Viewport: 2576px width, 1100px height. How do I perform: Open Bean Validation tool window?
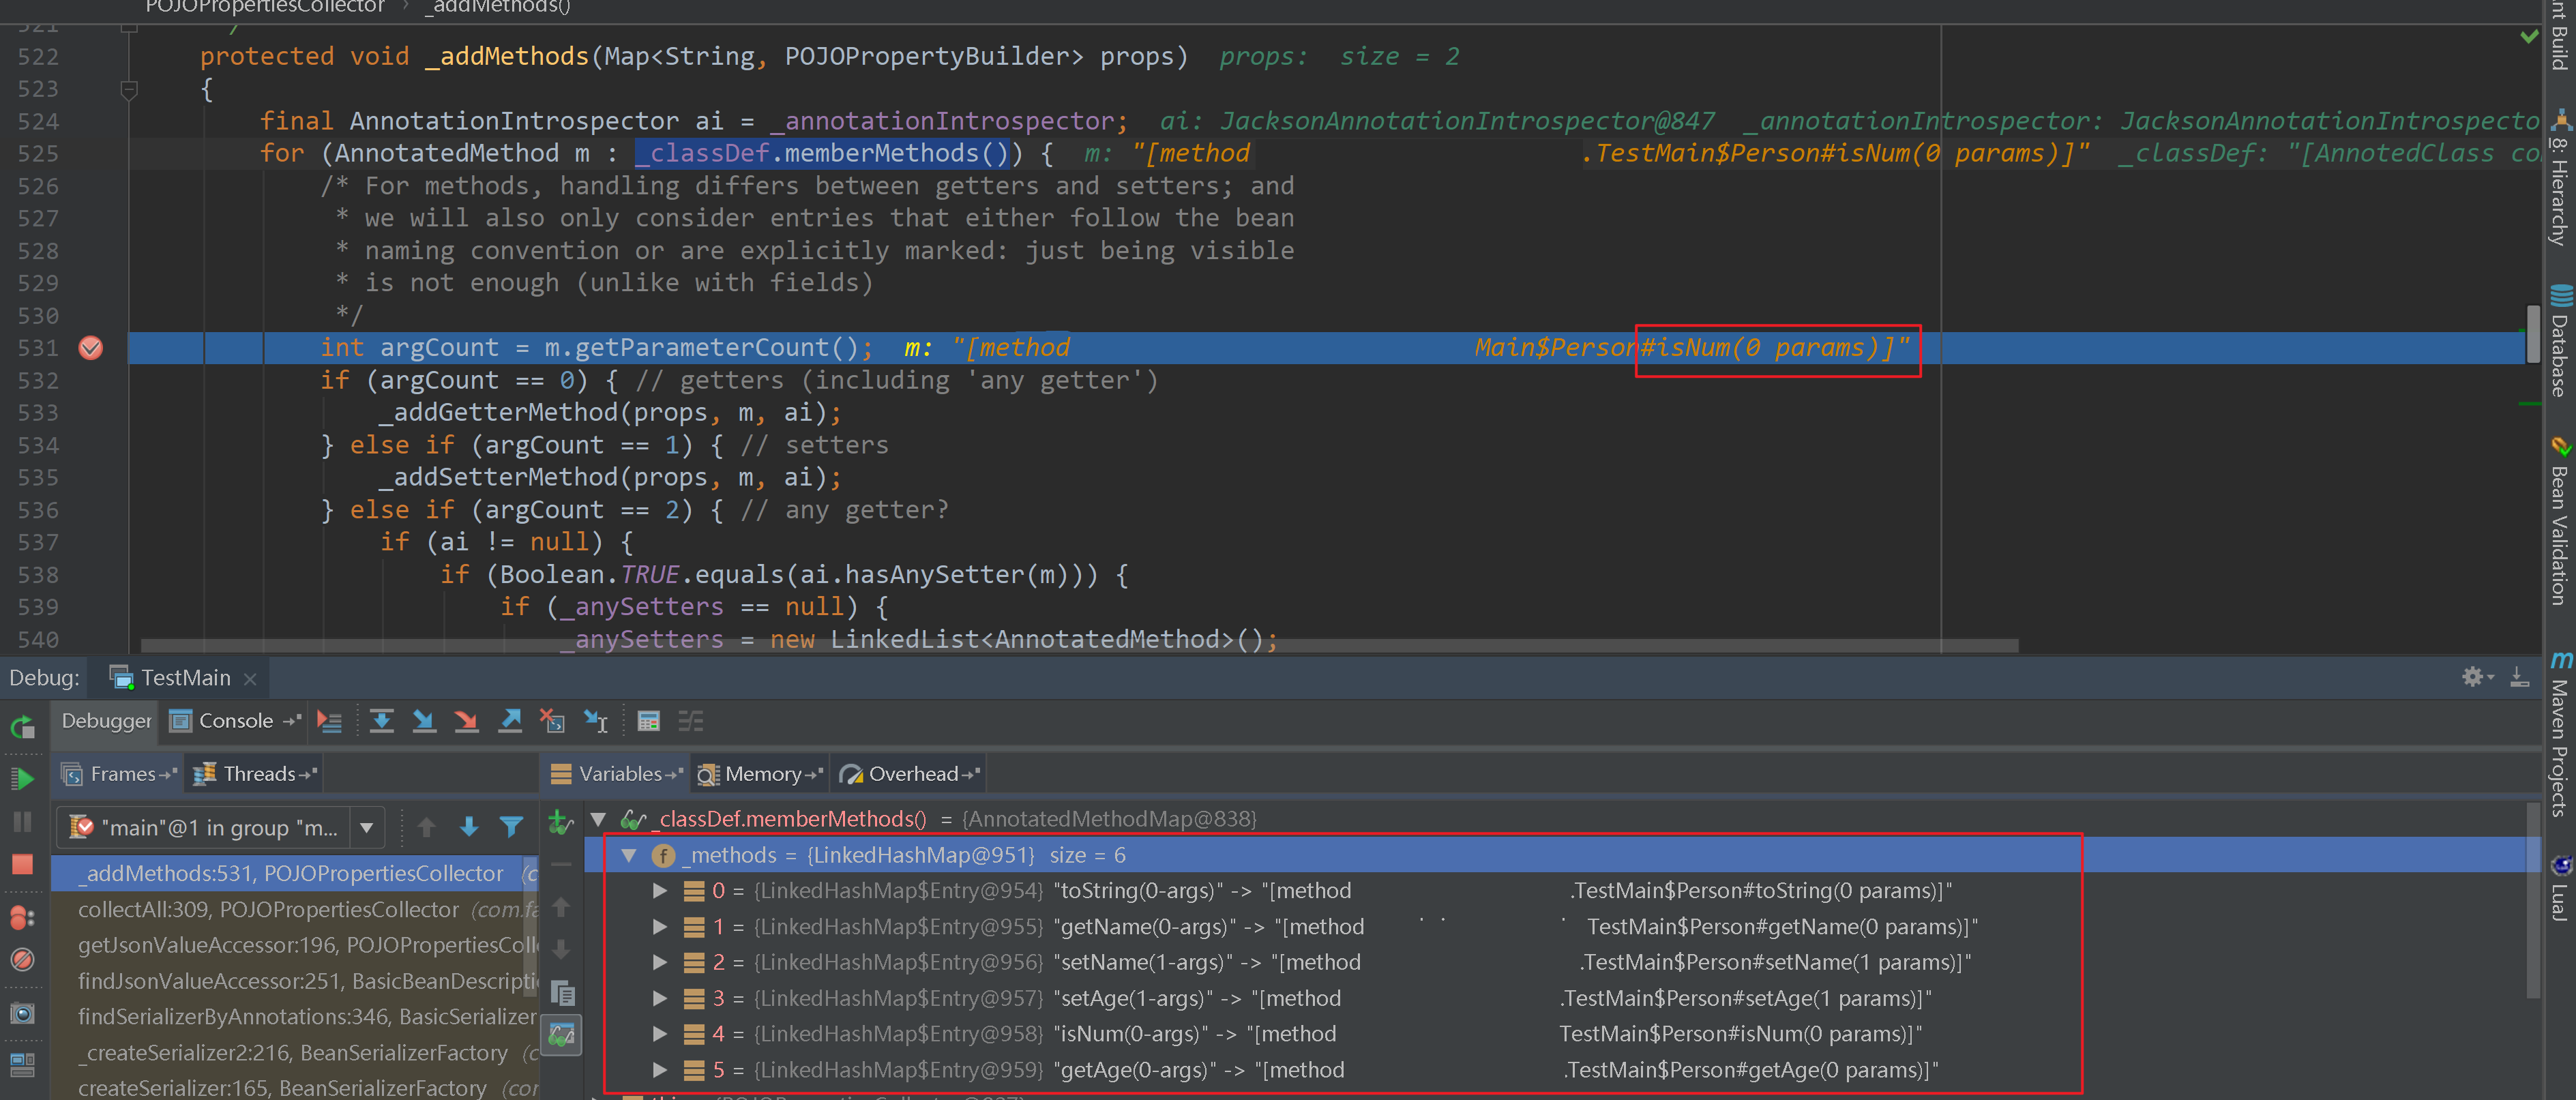(x=2561, y=522)
